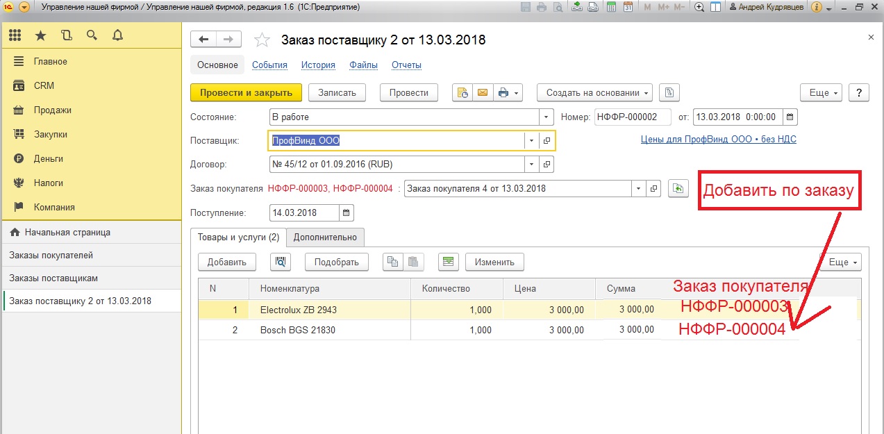Screen dimensions: 884x434
Task: Click the Поступление date picker calendar button
Action: (347, 212)
